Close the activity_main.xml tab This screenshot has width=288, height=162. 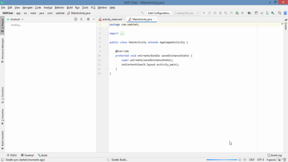point(124,19)
